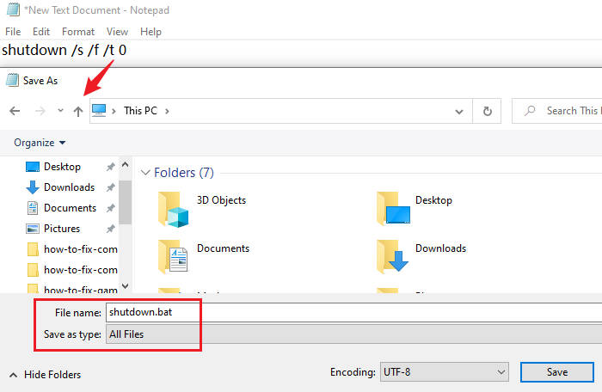
Task: Click the Folders (7) group header text
Action: click(x=184, y=173)
